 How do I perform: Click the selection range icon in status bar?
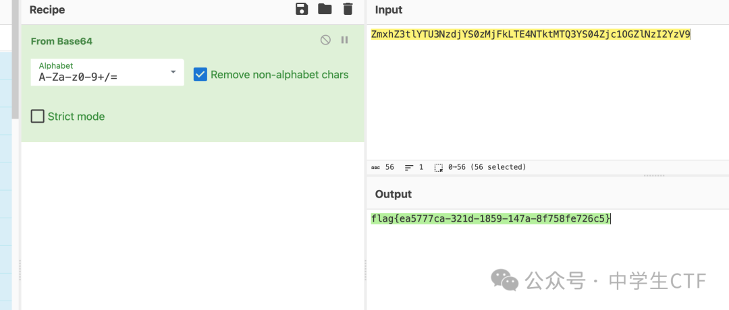[x=439, y=167]
